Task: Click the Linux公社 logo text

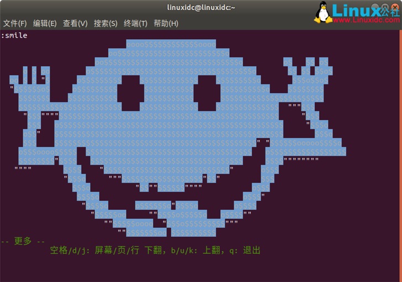Action: [x=364, y=10]
